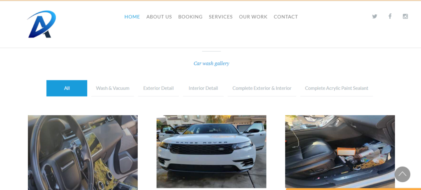The height and width of the screenshot is (190, 421).
Task: Click the blue A logo
Action: 42,24
